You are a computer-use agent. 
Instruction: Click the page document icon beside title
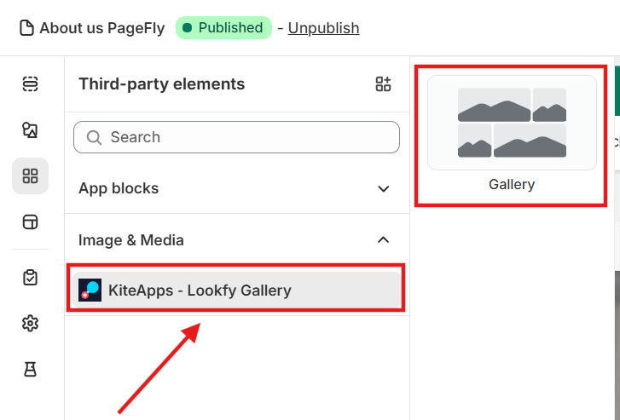(x=26, y=28)
